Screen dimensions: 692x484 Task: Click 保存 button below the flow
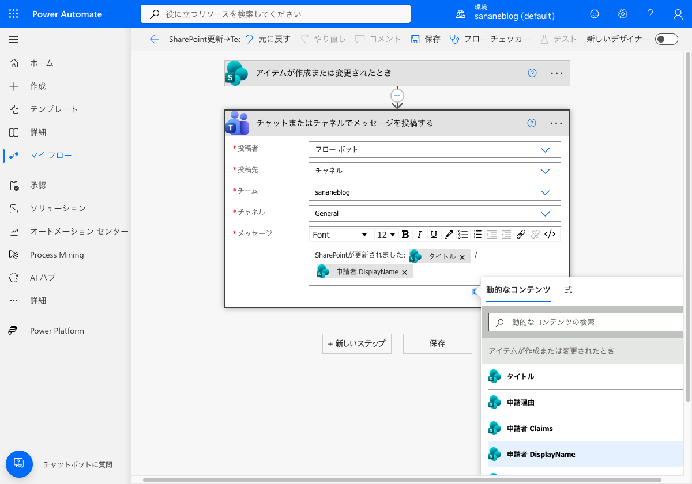pyautogui.click(x=438, y=343)
